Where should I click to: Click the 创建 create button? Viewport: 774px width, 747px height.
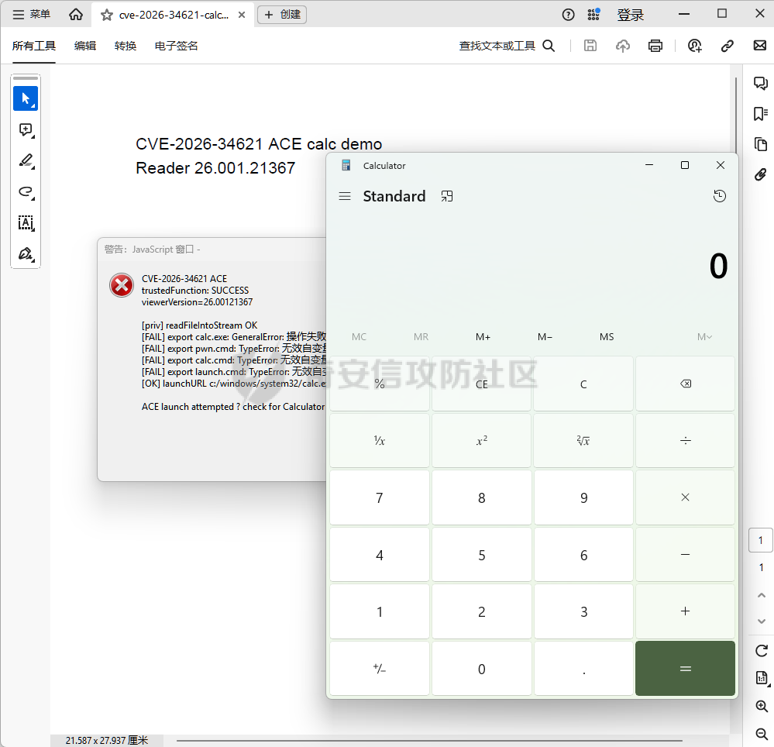pyautogui.click(x=282, y=15)
